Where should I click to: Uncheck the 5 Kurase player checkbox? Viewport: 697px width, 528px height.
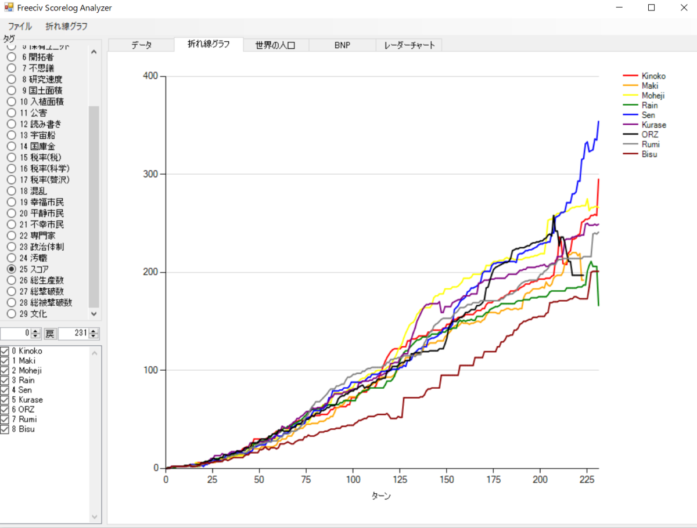pyautogui.click(x=5, y=400)
